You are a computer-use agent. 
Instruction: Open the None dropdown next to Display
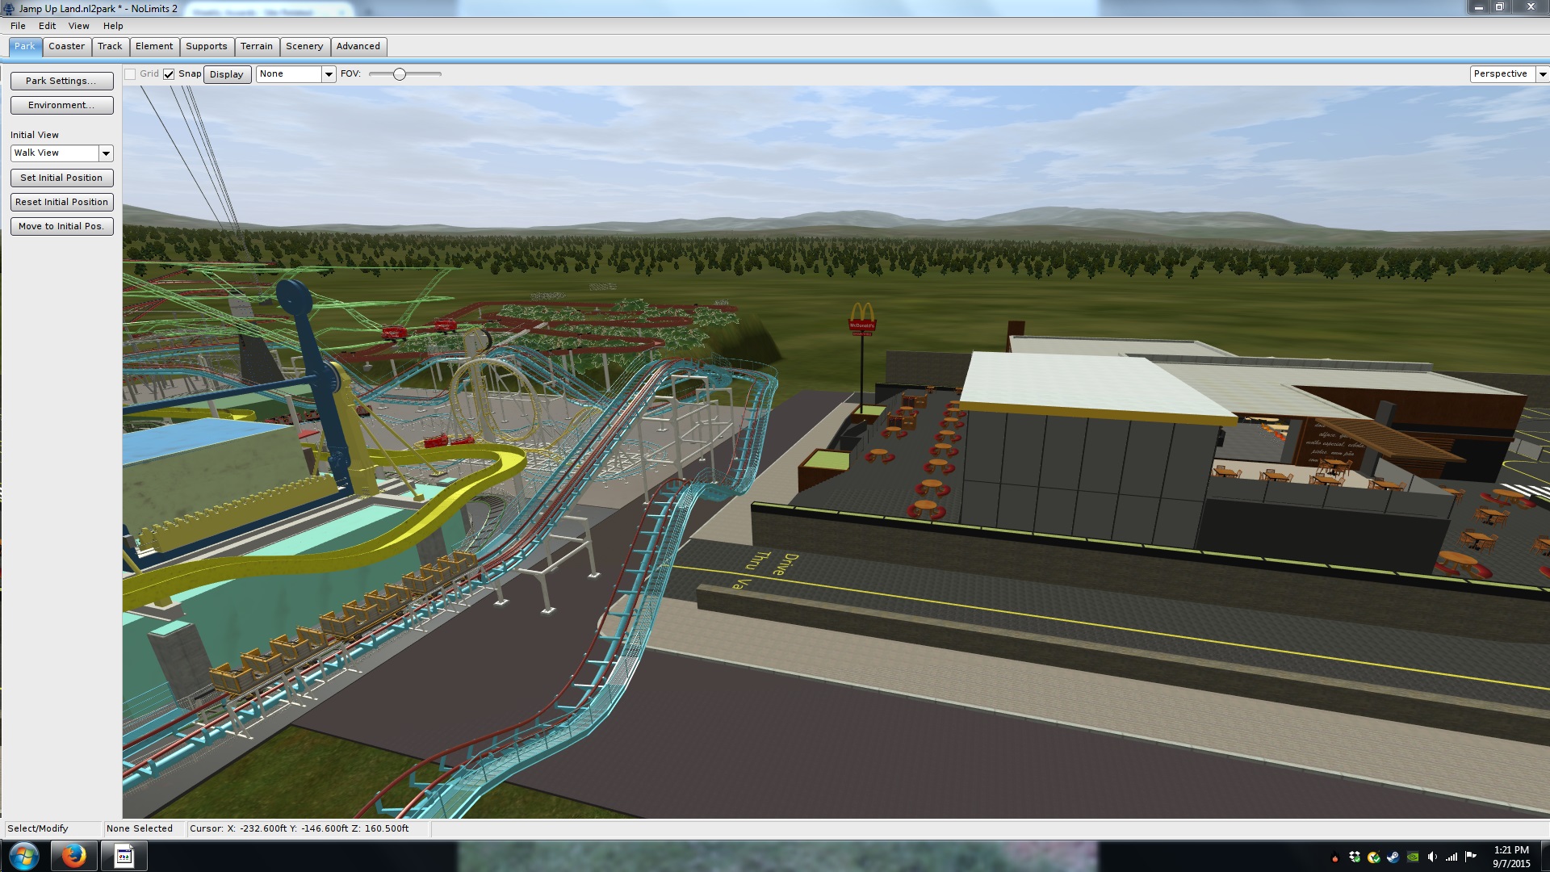[x=329, y=74]
